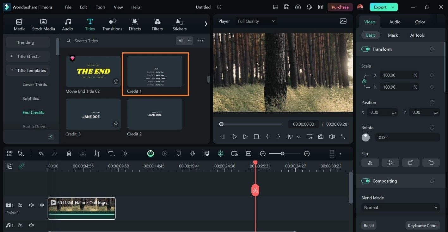The image size is (448, 232).
Task: Click the headset support icon
Action: (309, 7)
